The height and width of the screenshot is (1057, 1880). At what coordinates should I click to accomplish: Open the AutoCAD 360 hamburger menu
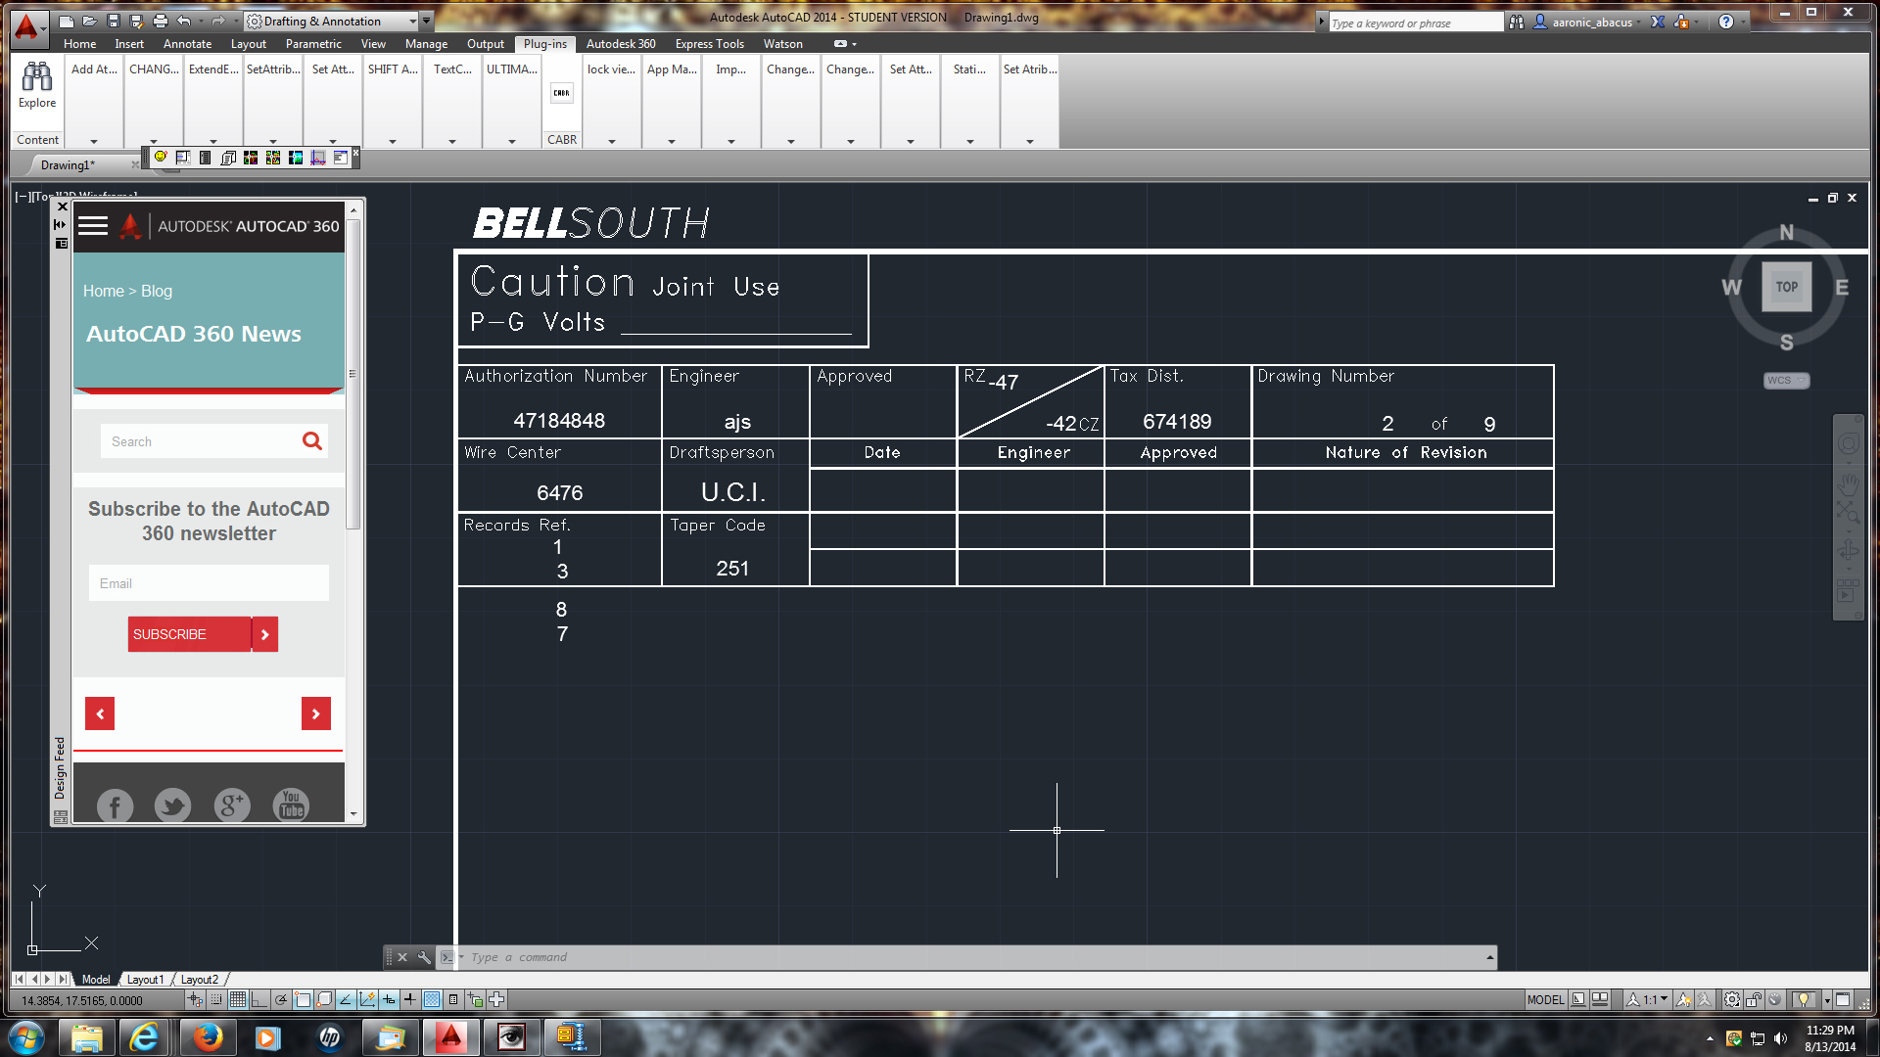click(93, 226)
